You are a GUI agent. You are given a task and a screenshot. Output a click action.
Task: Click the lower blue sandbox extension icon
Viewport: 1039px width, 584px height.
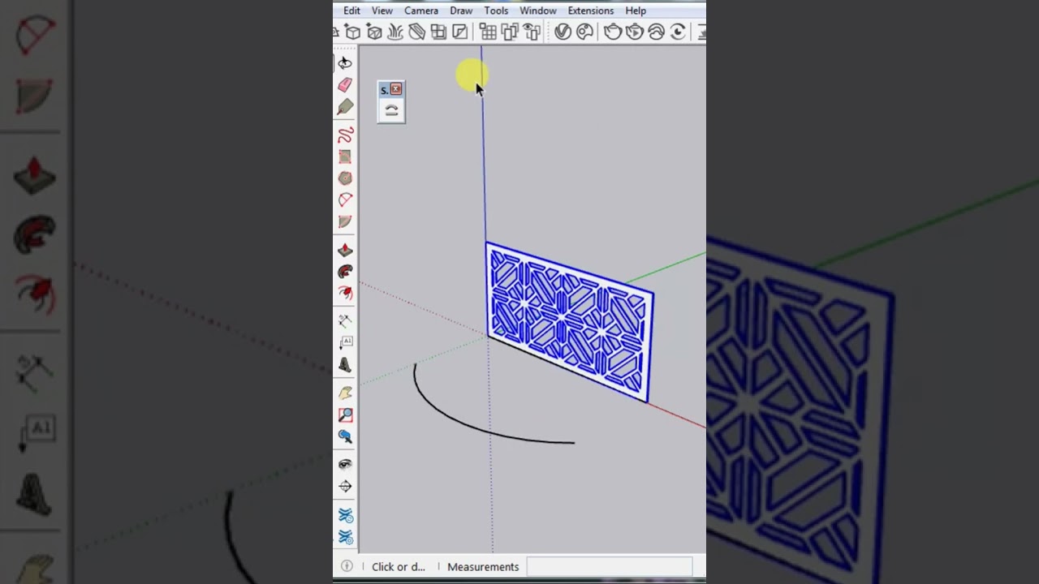tap(345, 537)
